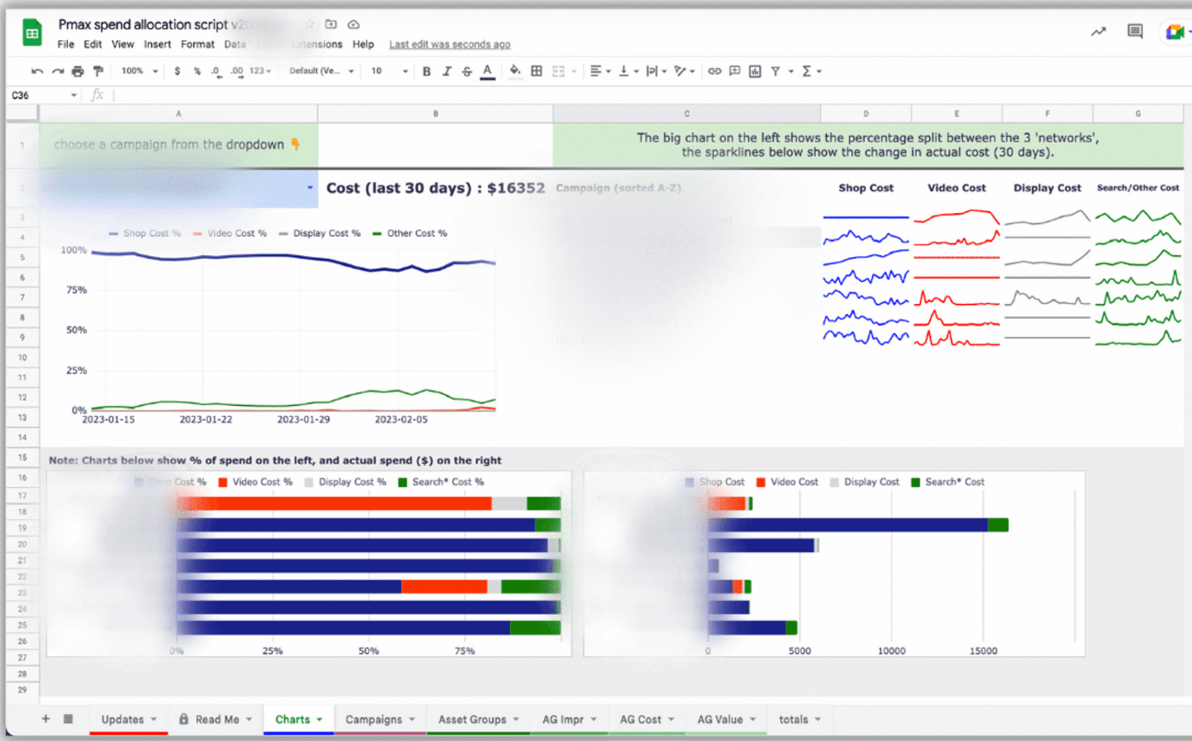Open text wrapping options
Image resolution: width=1192 pixels, height=741 pixels.
click(x=656, y=71)
